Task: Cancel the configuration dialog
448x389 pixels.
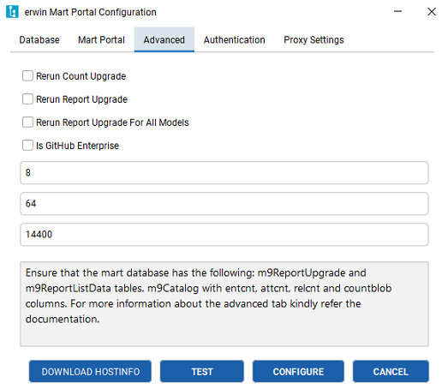Action: (x=391, y=371)
